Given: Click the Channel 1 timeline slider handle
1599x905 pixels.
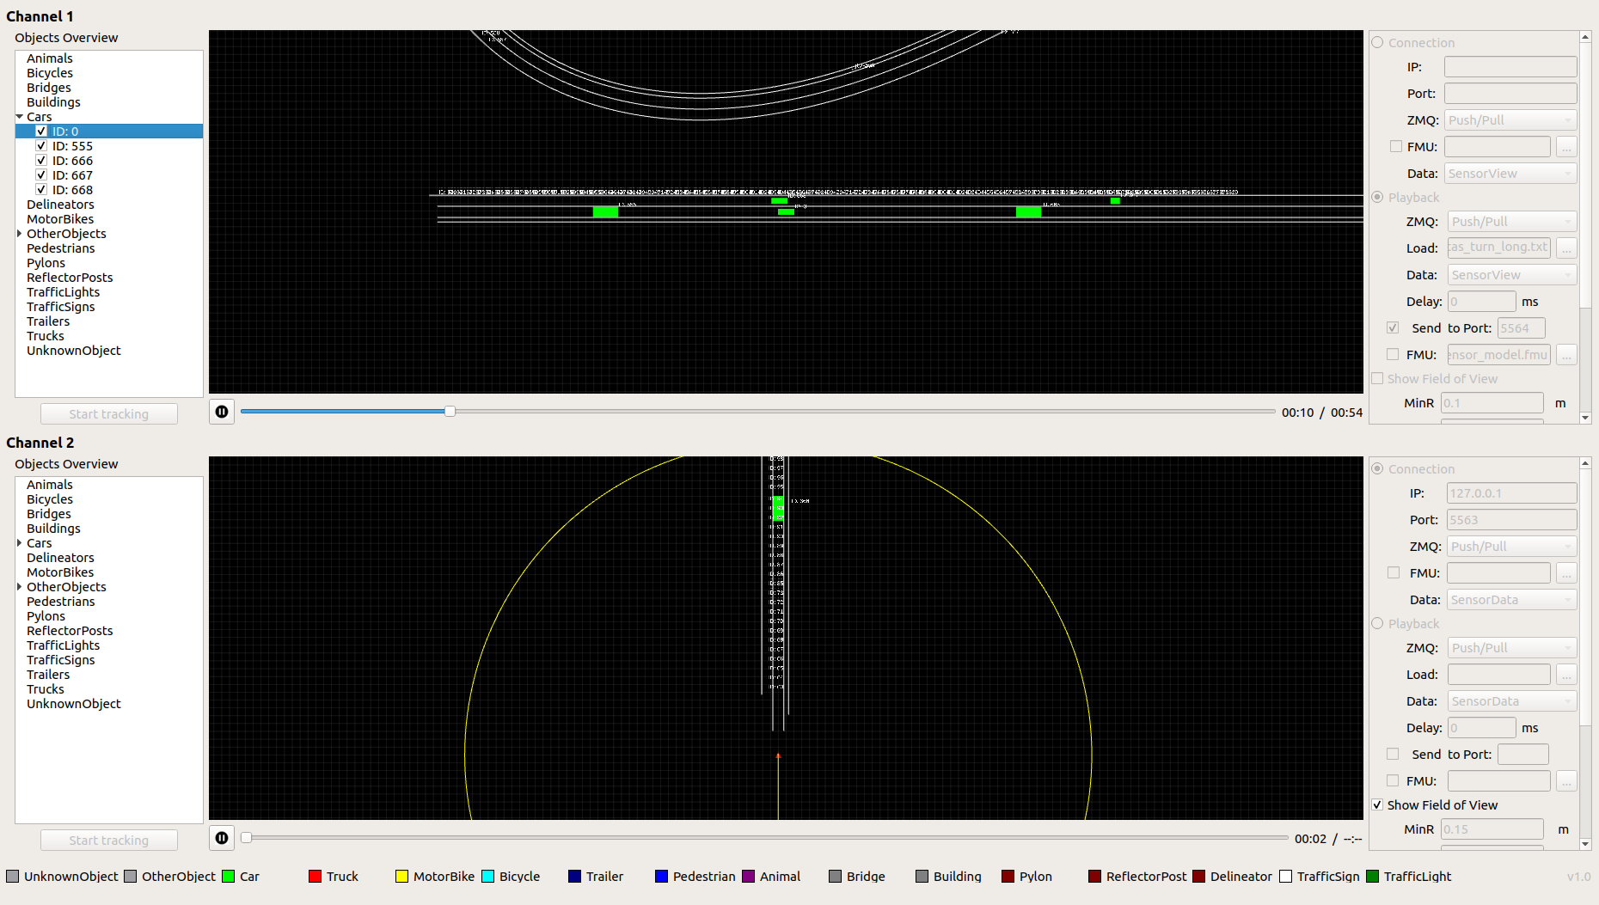Looking at the screenshot, I should coord(450,412).
